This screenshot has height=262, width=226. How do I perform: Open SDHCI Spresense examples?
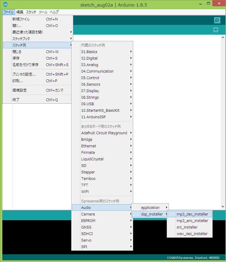102,234
